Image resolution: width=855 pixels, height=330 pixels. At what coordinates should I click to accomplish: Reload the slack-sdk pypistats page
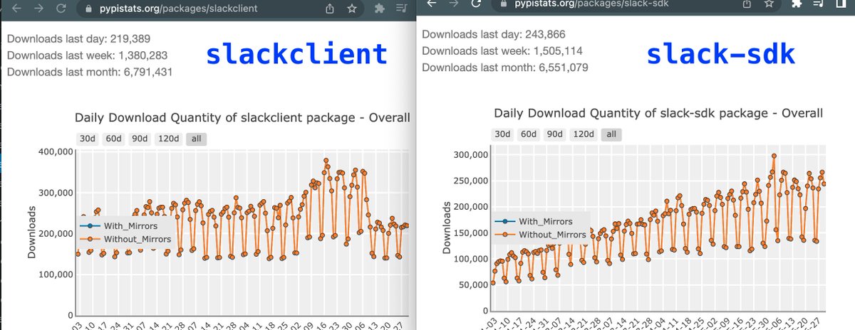pos(477,4)
